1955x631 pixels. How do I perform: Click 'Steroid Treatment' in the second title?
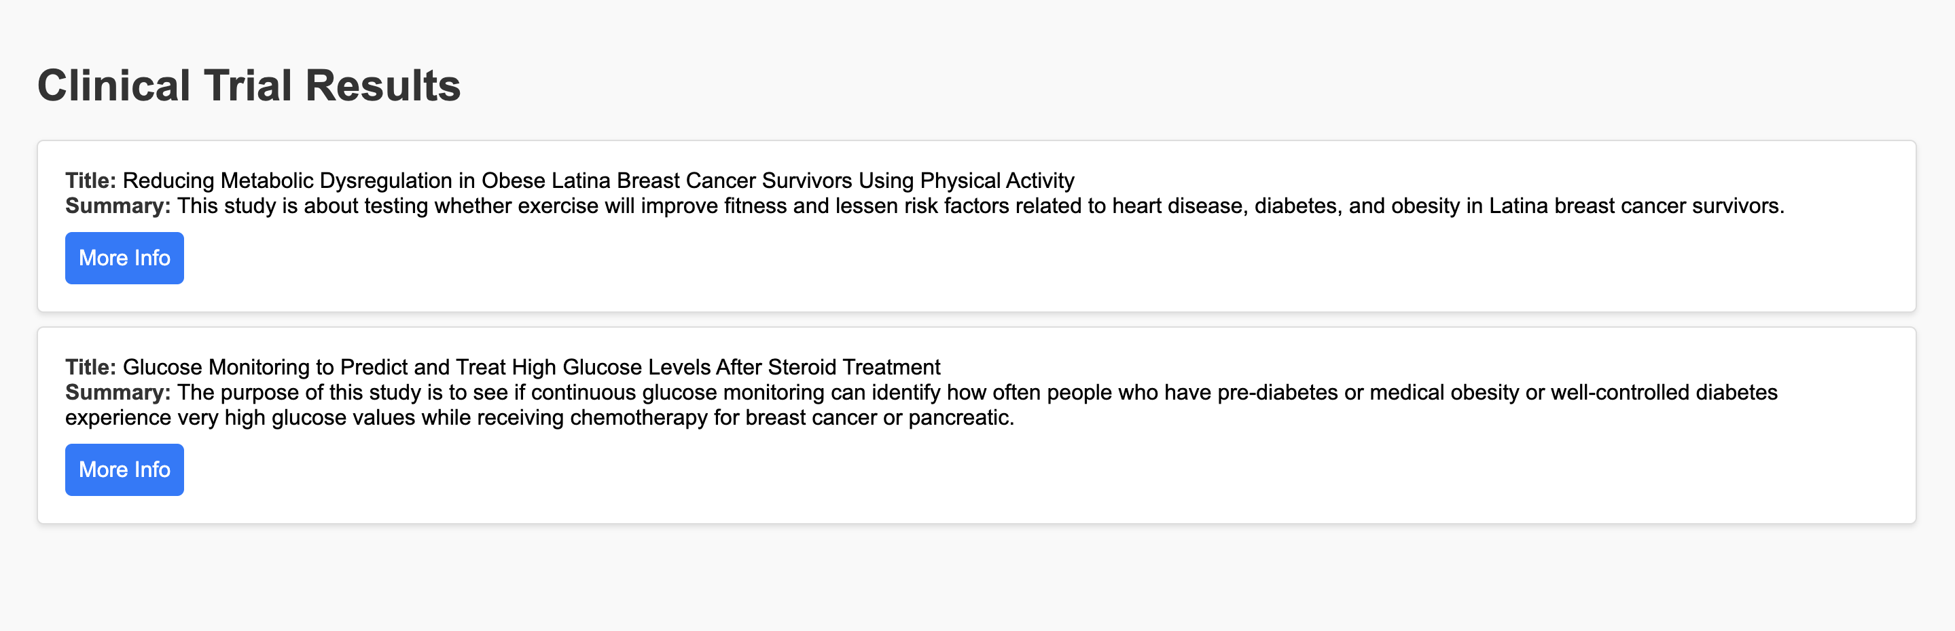(854, 367)
